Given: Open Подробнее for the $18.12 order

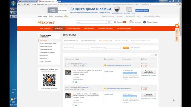Looking at the screenshot, I should point(85,87).
